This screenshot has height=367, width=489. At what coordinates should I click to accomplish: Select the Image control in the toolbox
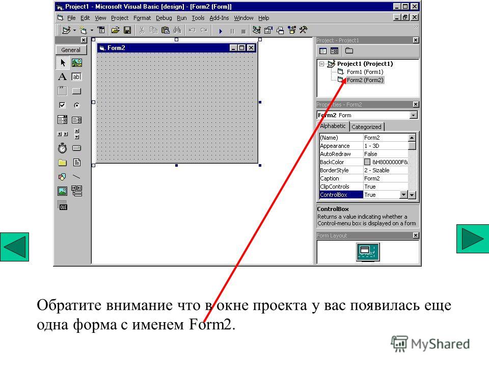click(62, 191)
